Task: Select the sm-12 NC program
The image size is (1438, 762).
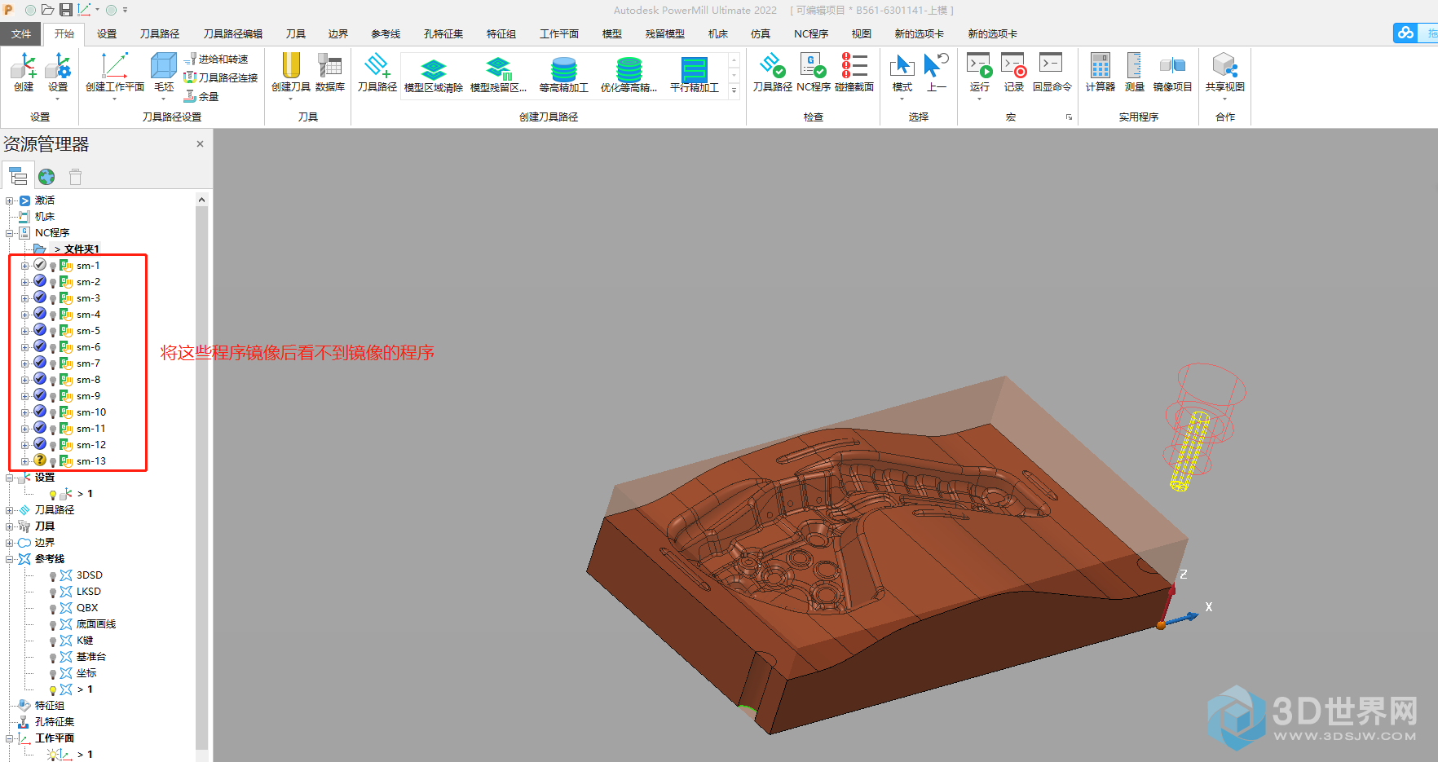Action: (91, 445)
